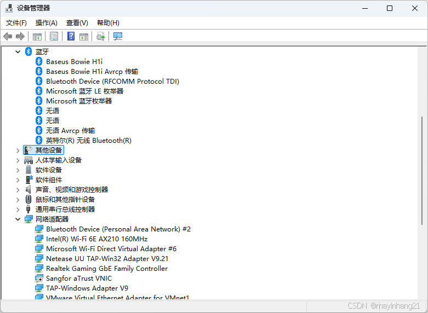Scan for hardware changes via monitor icon
The width and height of the screenshot is (428, 313).
click(118, 36)
